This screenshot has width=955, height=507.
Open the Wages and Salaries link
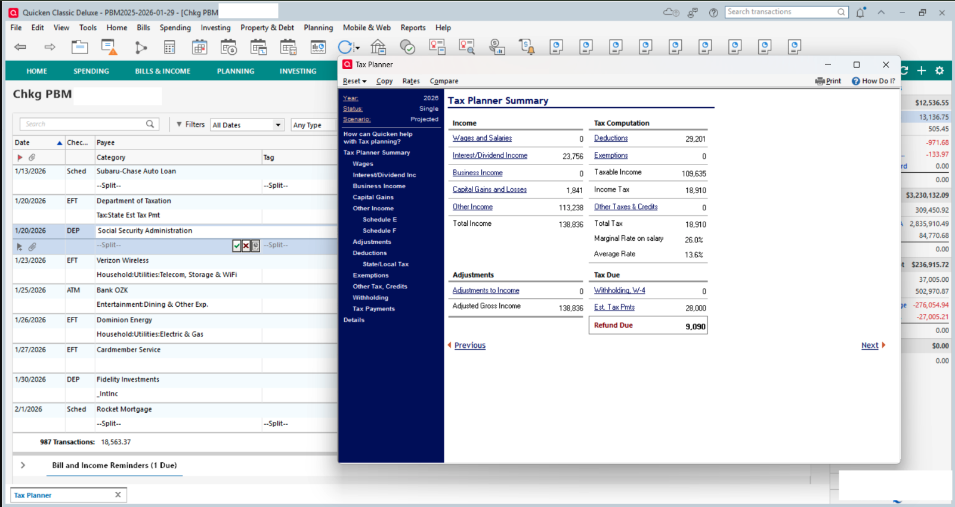(482, 138)
